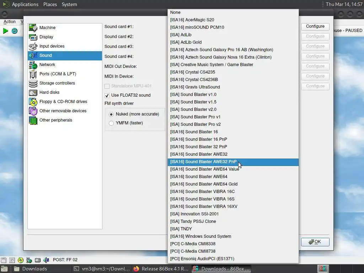Open the Action menu in 86Box
Viewport: 364px width, 273px height.
click(x=10, y=22)
